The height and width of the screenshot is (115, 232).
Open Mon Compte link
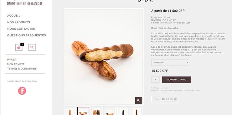[x=16, y=64]
